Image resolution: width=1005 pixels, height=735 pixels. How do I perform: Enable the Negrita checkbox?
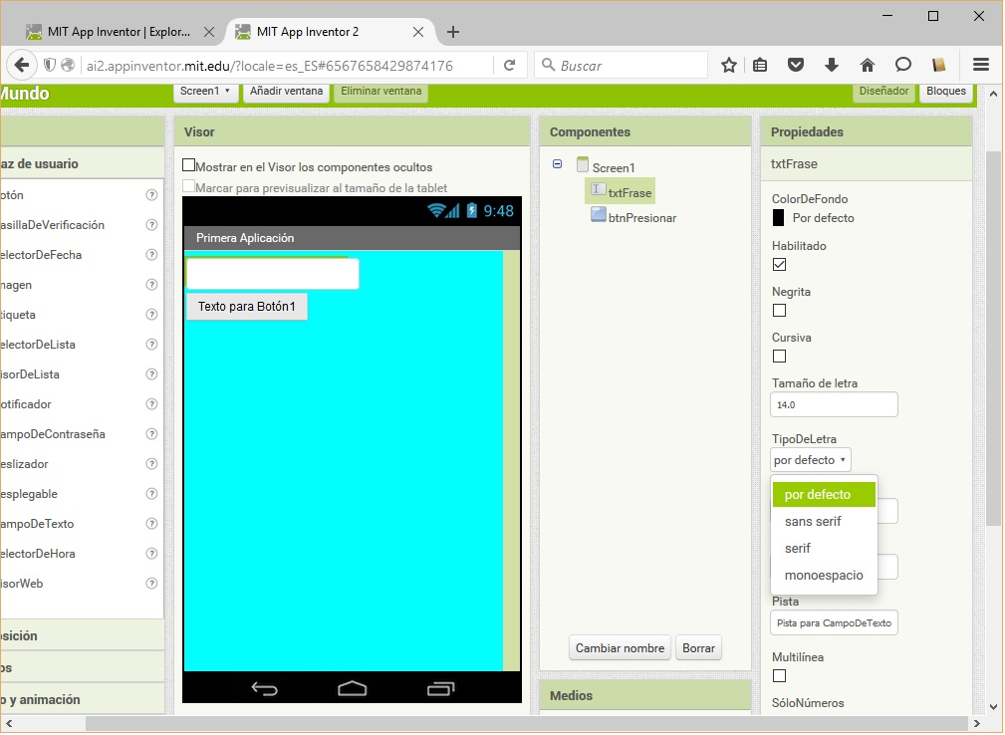point(780,311)
